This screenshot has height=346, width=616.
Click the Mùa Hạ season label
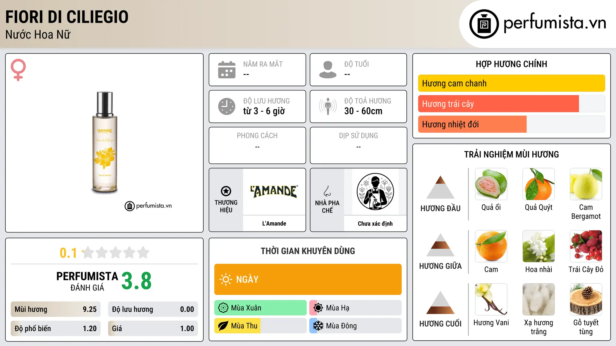coord(337,308)
